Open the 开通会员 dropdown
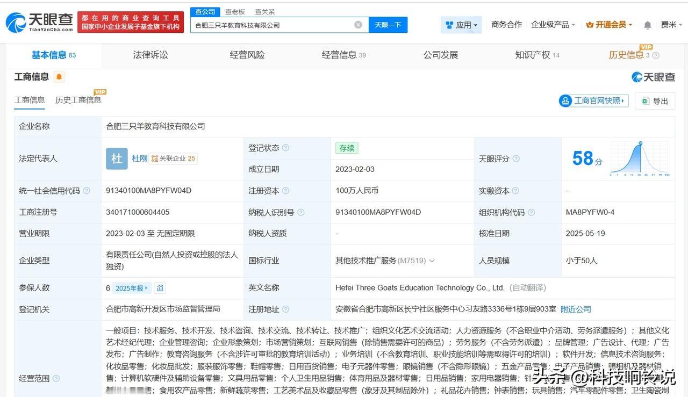The height and width of the screenshot is (397, 688). coord(609,25)
